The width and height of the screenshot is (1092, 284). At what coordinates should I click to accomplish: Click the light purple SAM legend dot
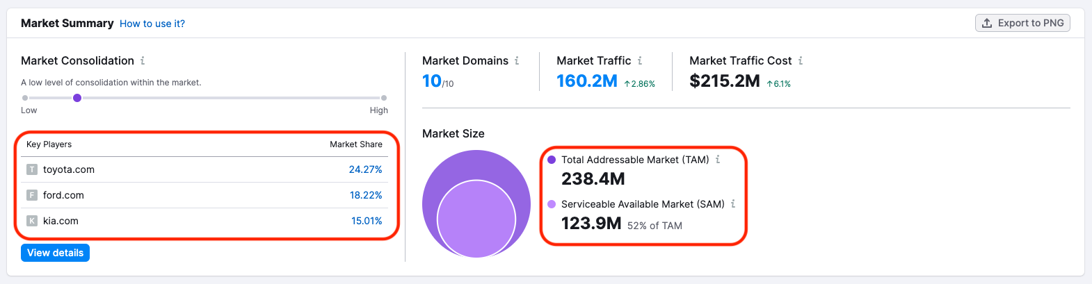[x=552, y=204]
